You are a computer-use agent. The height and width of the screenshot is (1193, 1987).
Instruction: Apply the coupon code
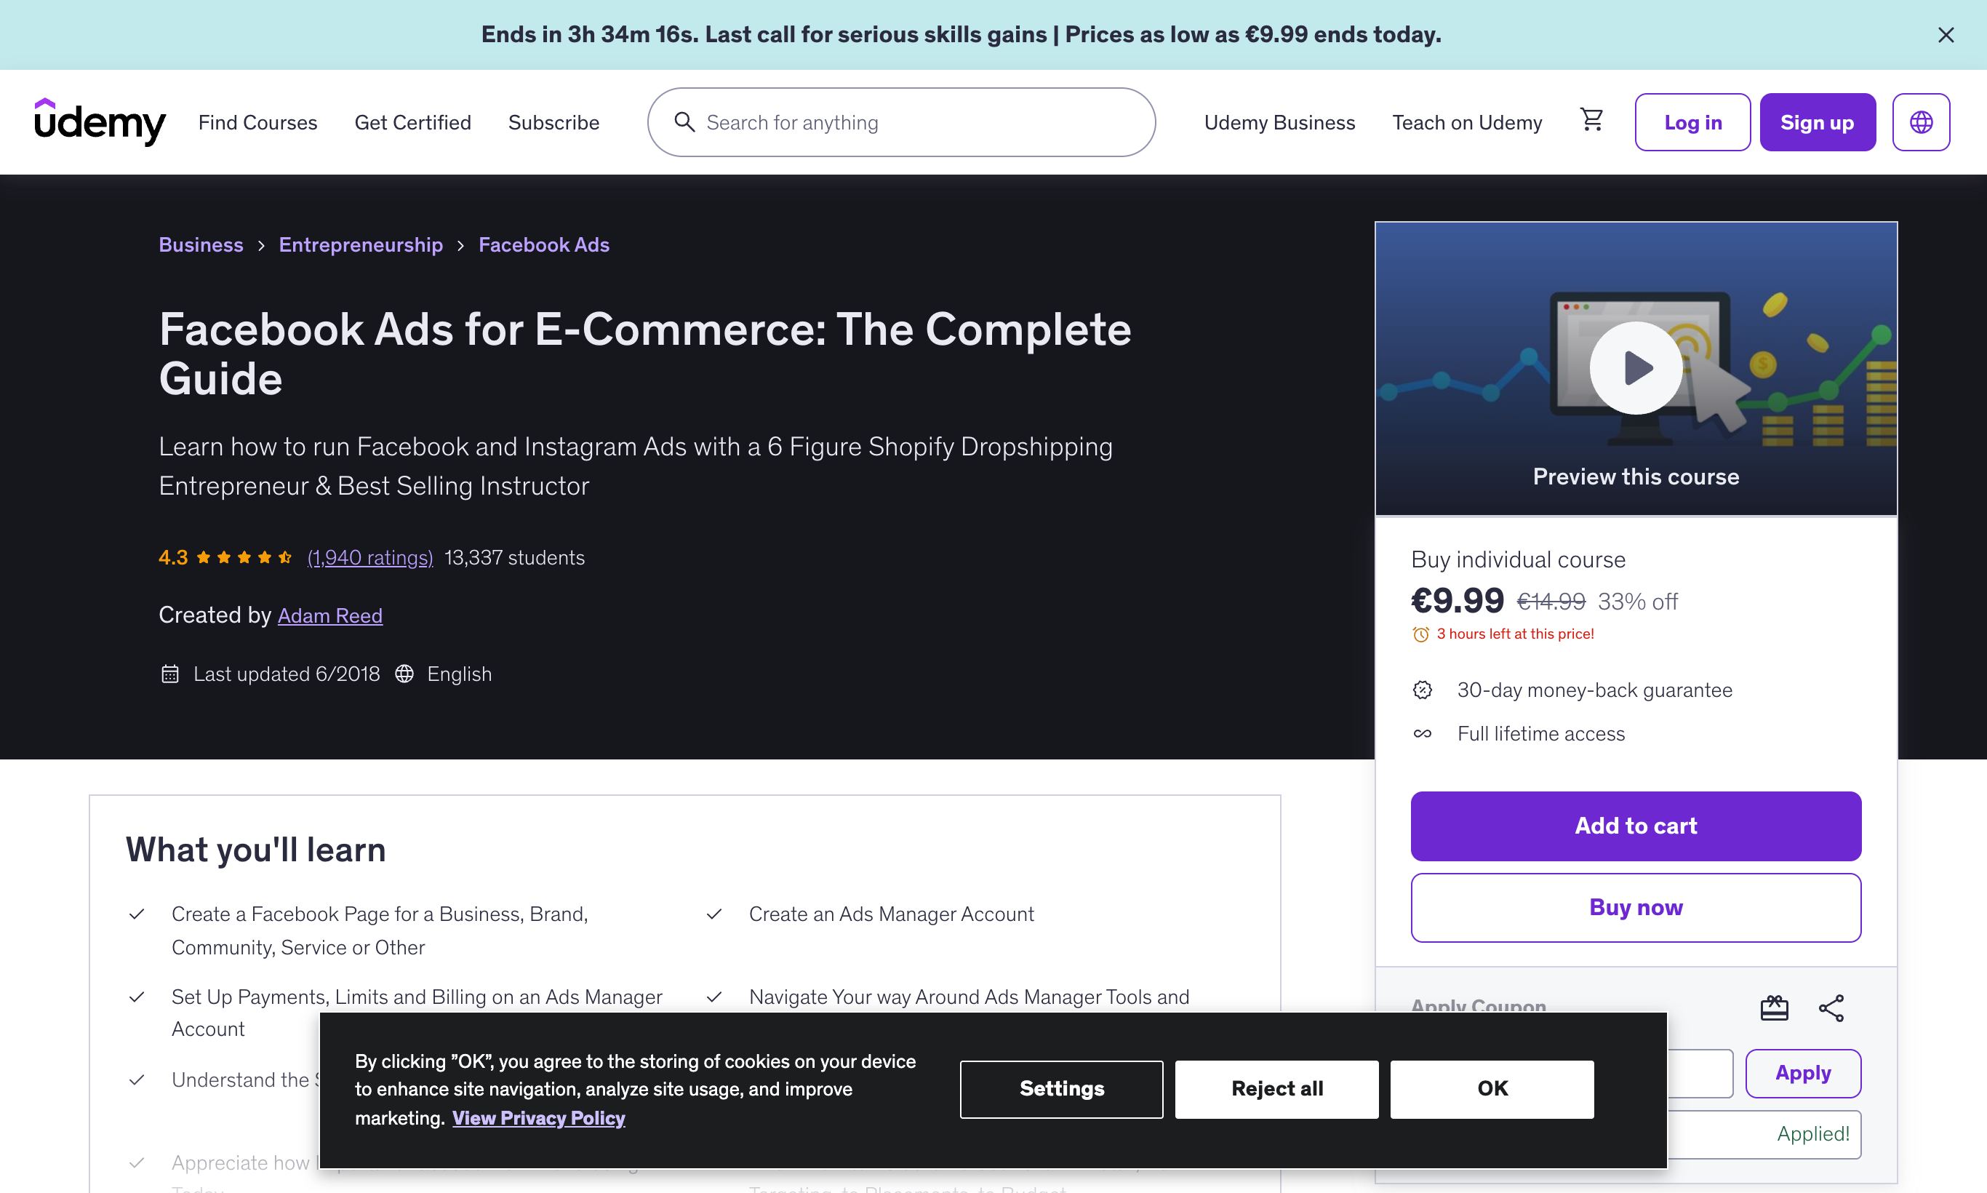tap(1803, 1073)
